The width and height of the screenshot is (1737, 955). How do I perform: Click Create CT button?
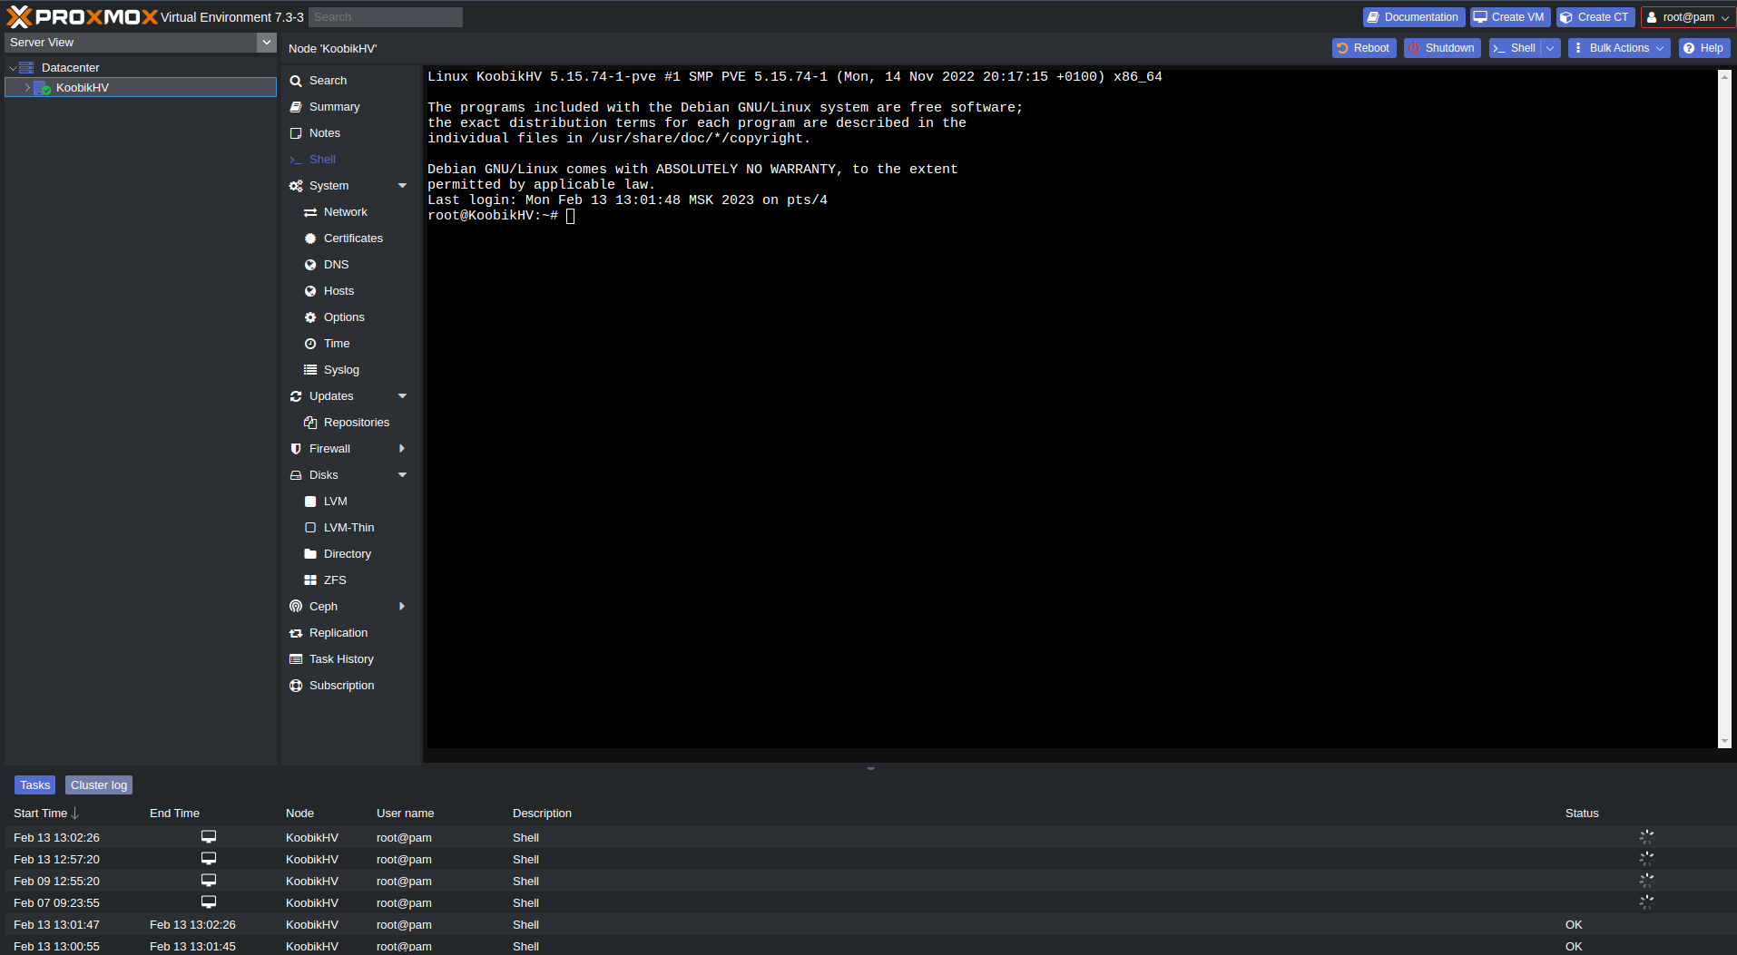click(1595, 17)
